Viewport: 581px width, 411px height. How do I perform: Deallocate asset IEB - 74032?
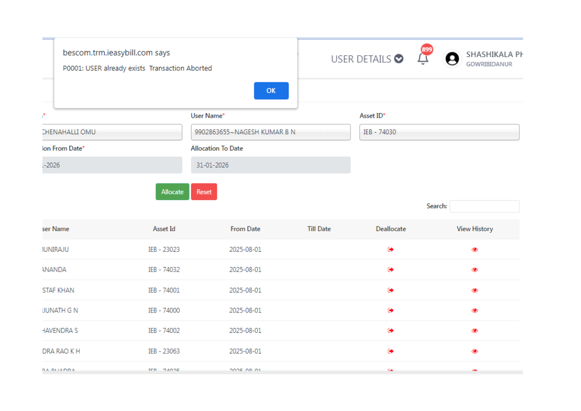[391, 270]
